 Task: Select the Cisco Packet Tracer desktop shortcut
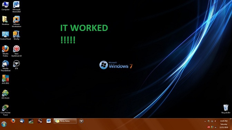[x=6, y=110]
